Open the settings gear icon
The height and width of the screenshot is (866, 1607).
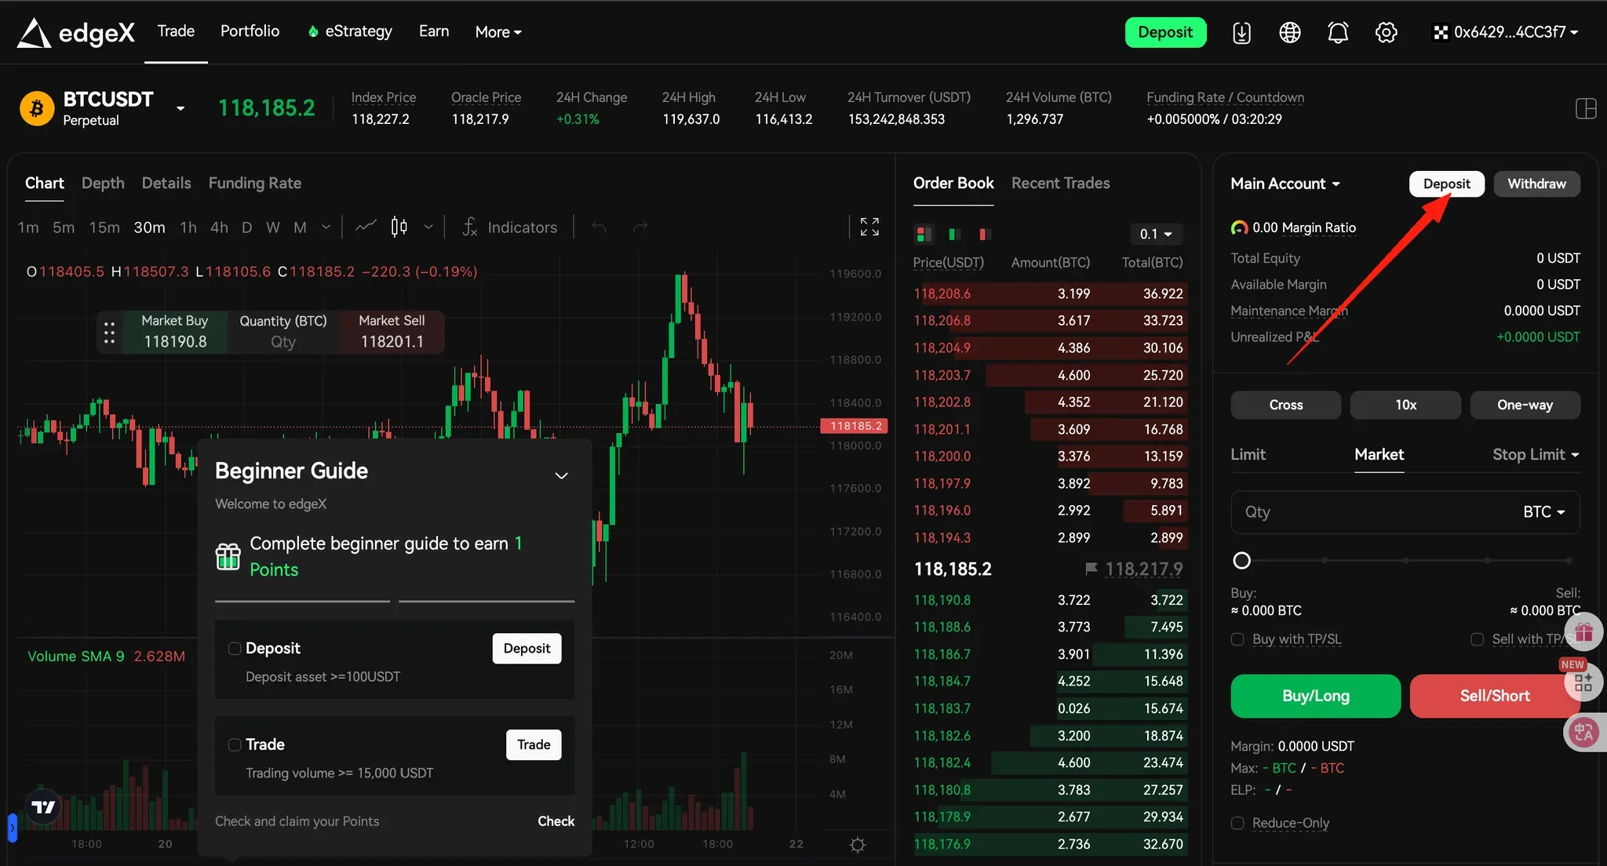click(x=1387, y=32)
